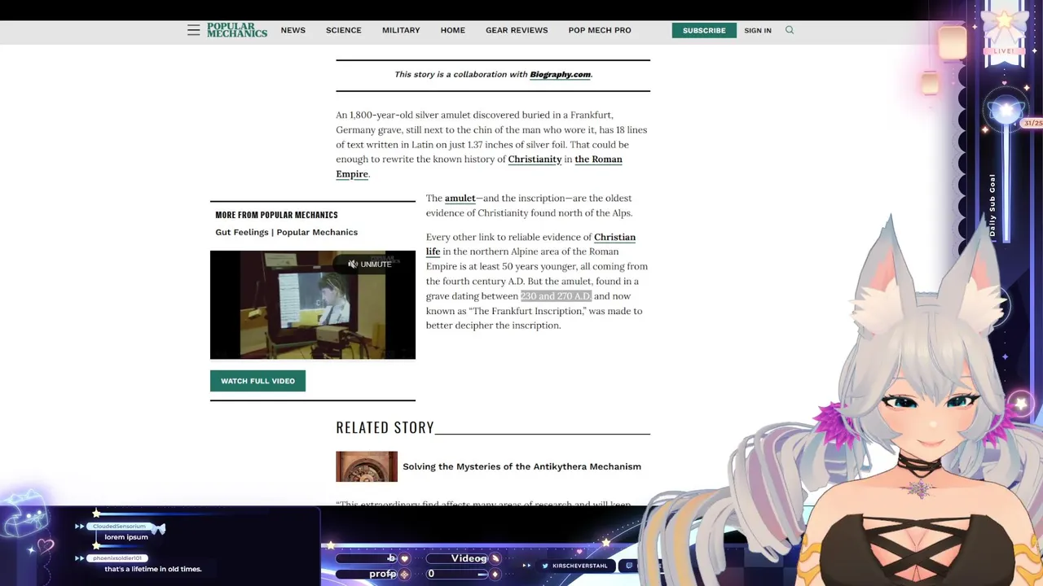The height and width of the screenshot is (586, 1043).
Task: Open the amulet link
Action: (x=460, y=199)
